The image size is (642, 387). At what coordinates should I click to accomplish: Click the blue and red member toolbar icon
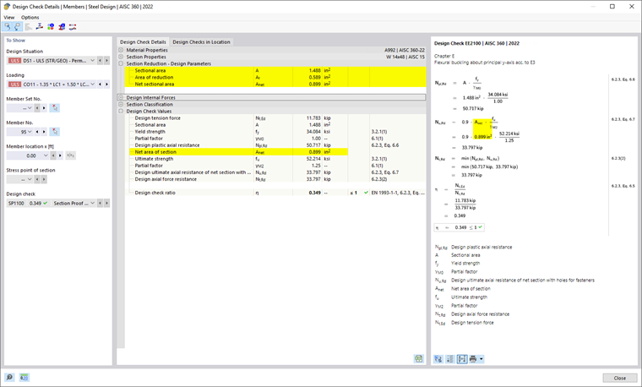[40, 27]
